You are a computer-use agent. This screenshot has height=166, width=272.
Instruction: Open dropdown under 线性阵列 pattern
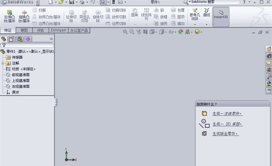[146, 24]
